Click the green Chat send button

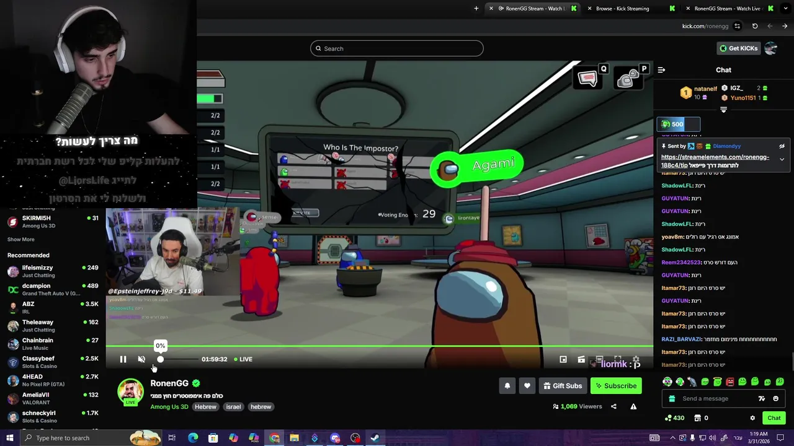774,418
